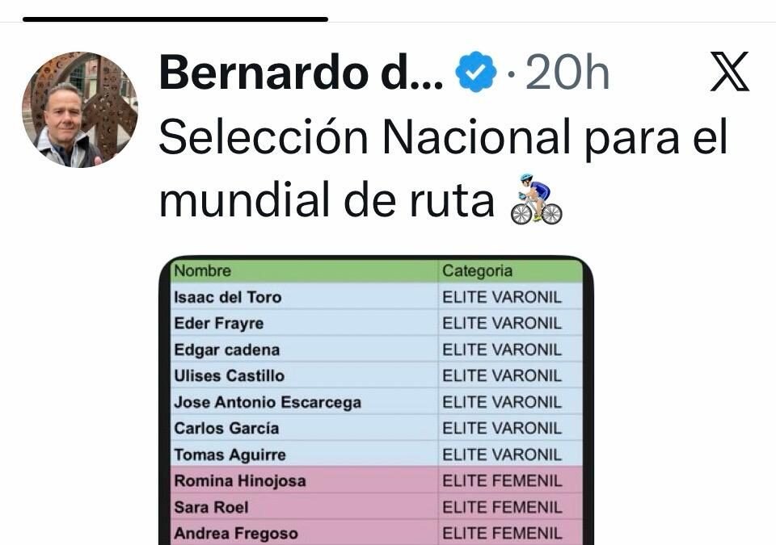The image size is (776, 545).
Task: Click Jose Antonio Escarcega name cell
Action: [x=305, y=402]
